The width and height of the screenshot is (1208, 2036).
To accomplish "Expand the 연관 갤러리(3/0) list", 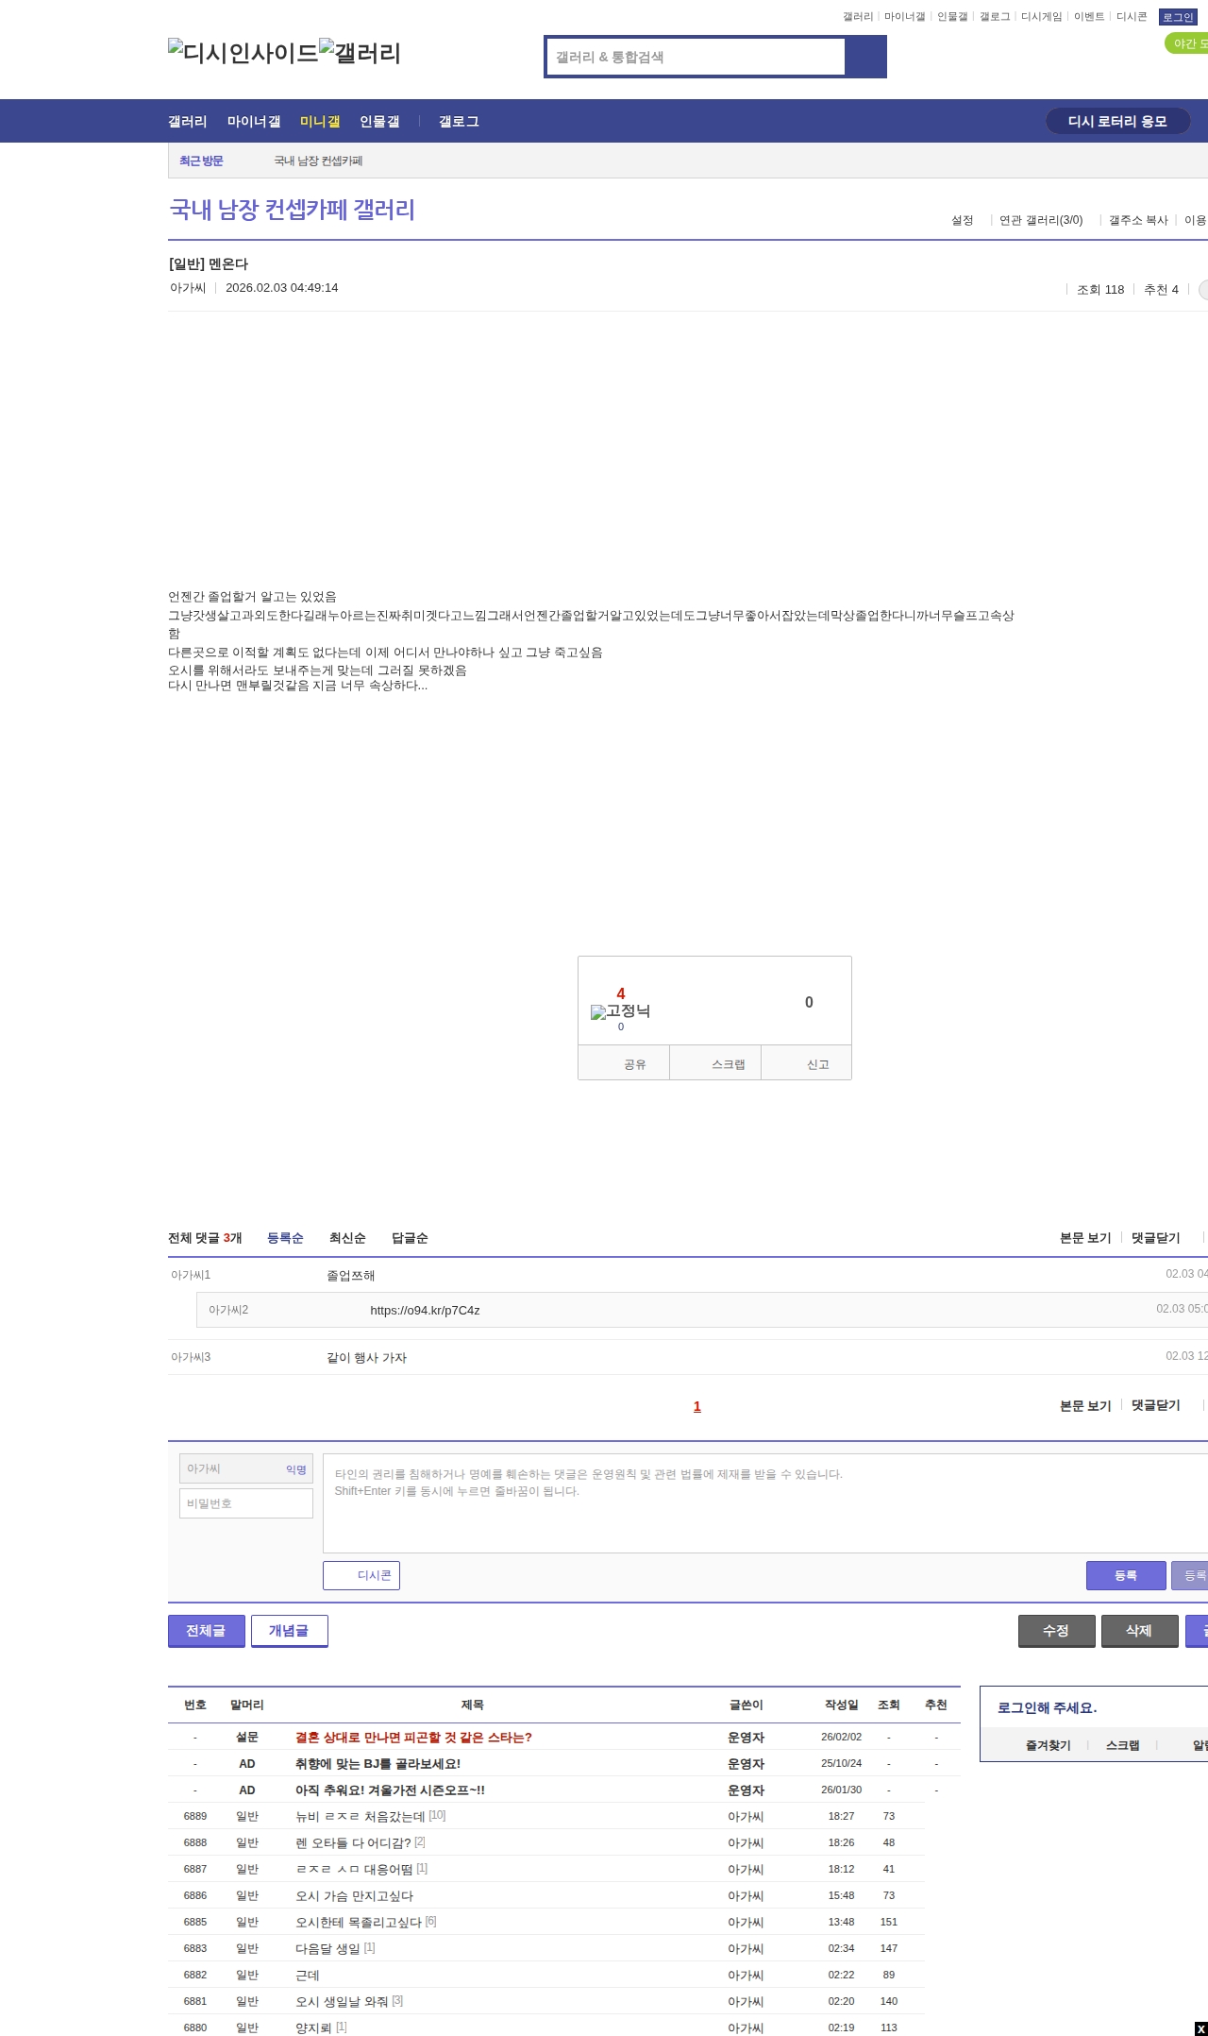I will [x=1040, y=220].
